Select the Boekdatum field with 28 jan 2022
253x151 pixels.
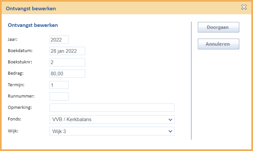pyautogui.click(x=67, y=51)
